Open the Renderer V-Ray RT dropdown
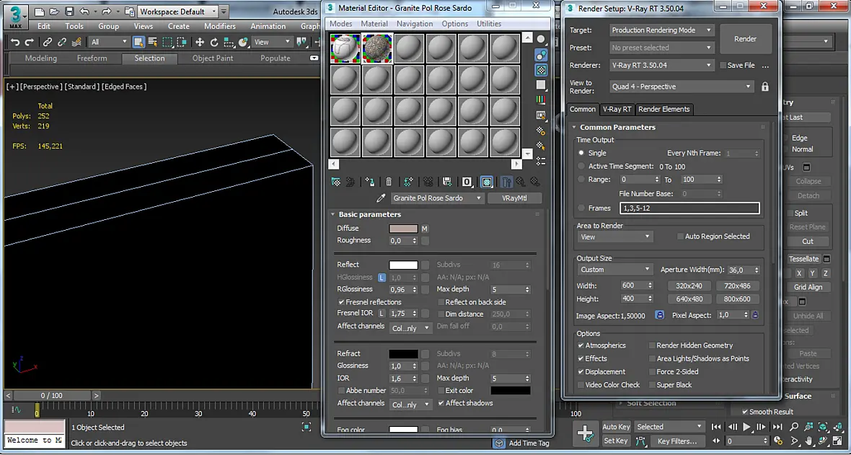 tap(662, 65)
